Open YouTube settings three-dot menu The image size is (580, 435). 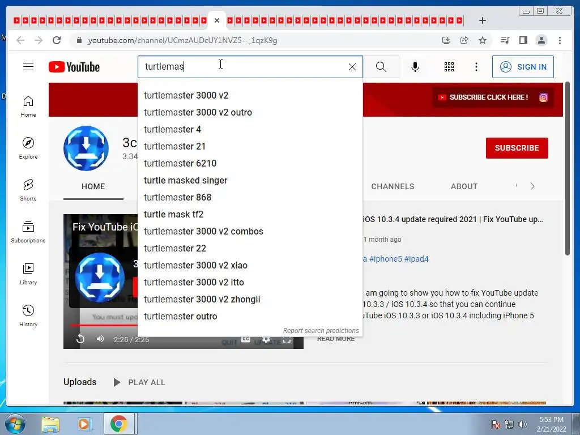pos(476,67)
